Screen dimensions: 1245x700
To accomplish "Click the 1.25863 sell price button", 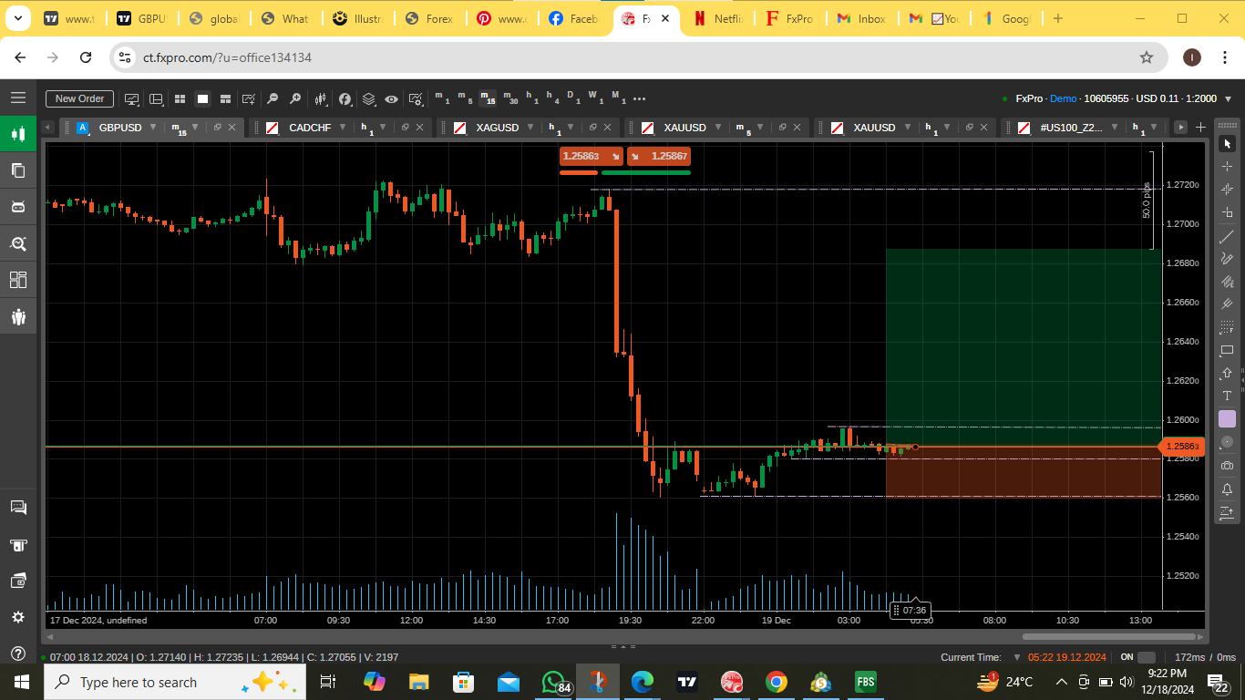I will click(591, 156).
